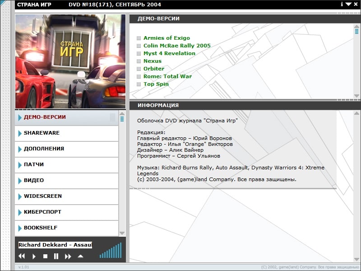Click the down-triangle minimize icon in title bar

point(348,5)
